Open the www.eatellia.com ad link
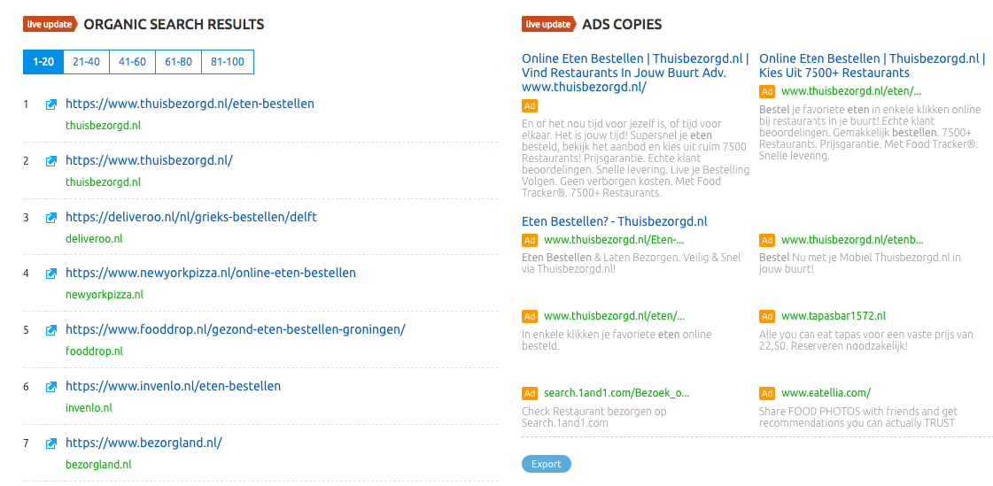Image resolution: width=993 pixels, height=486 pixels. point(826,393)
